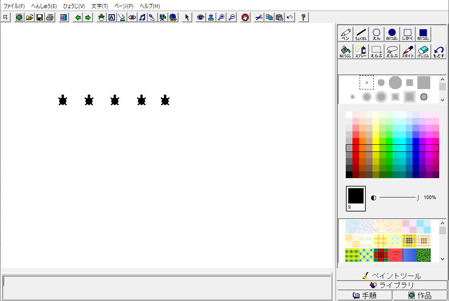
Task: Select the large gray square brush shape
Action: (424, 82)
